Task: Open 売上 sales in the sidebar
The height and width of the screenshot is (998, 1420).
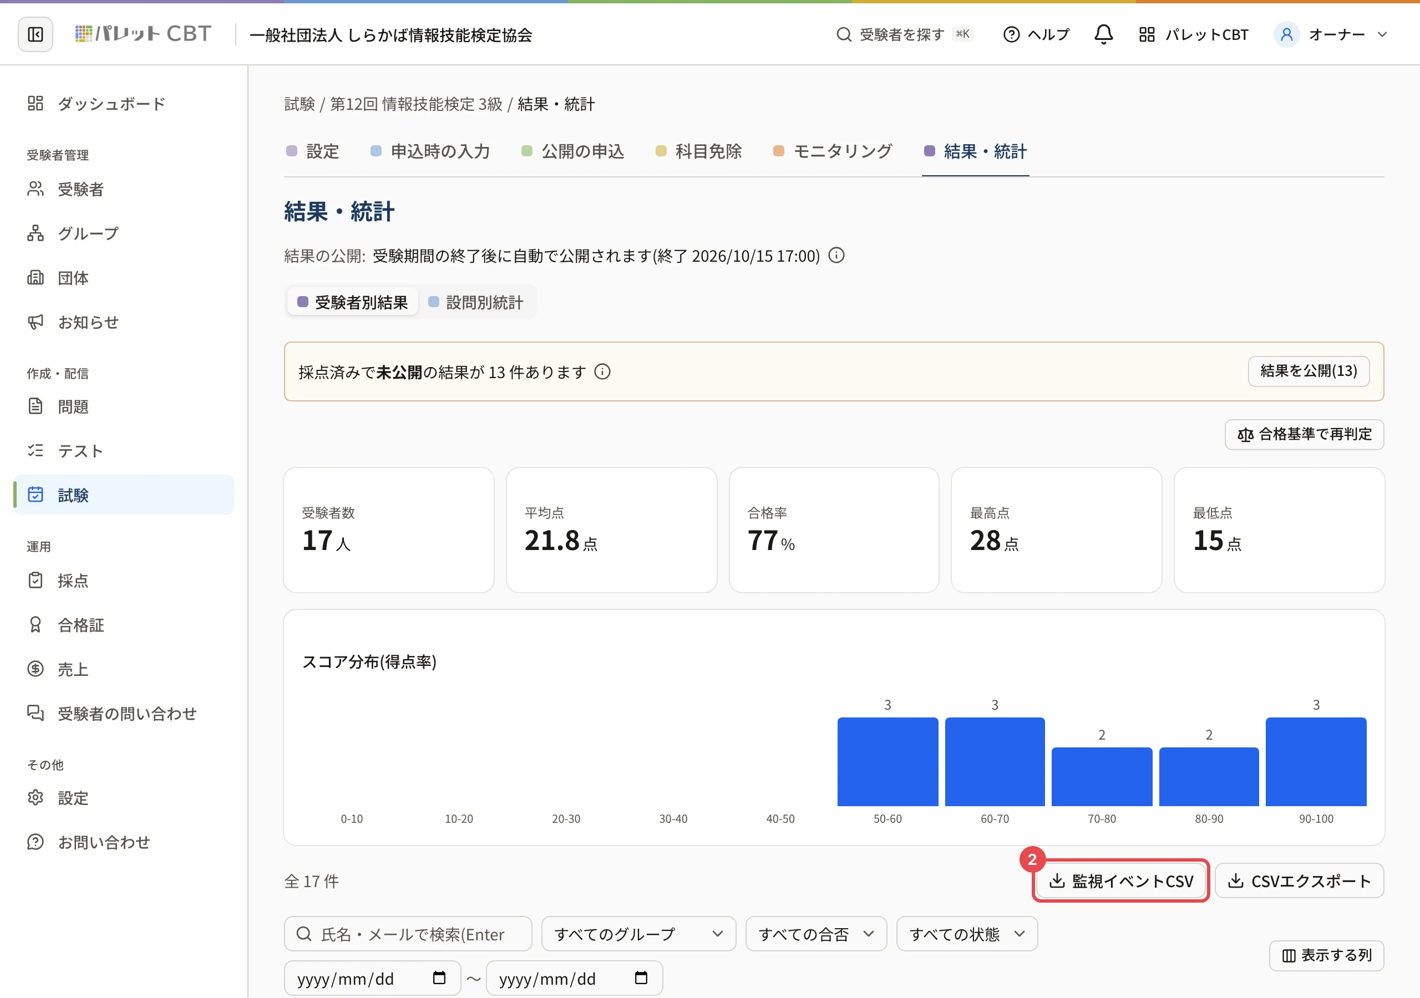Action: (124, 669)
